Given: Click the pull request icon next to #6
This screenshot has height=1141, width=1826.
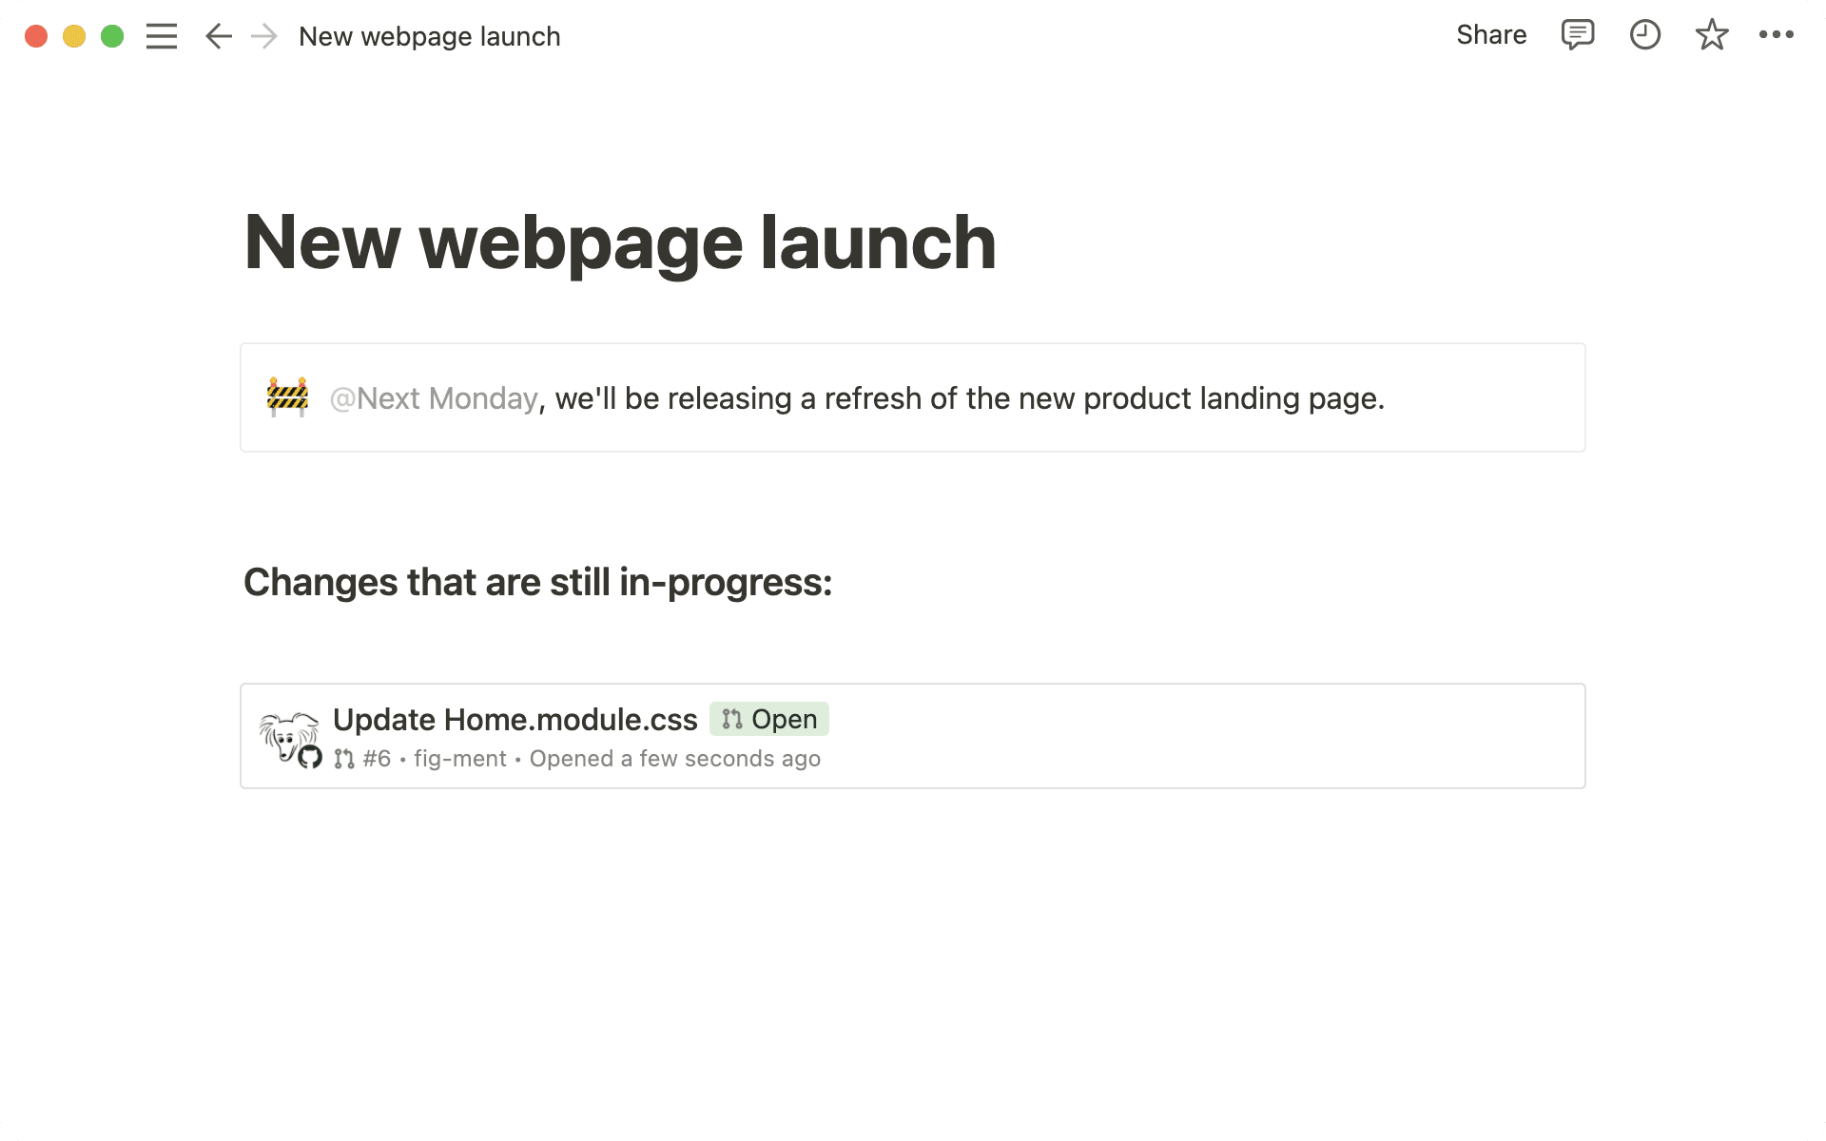Looking at the screenshot, I should pos(342,758).
